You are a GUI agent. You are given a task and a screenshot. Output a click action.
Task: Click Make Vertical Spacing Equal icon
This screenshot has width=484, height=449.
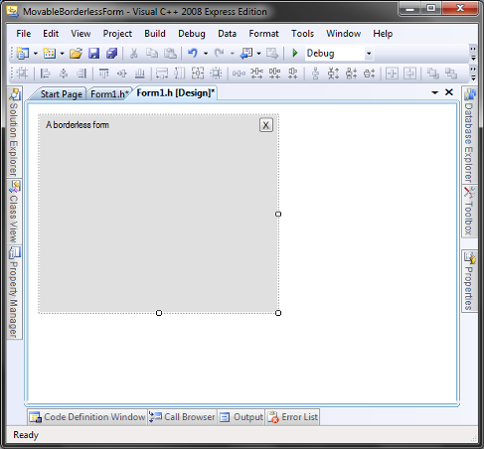[315, 74]
